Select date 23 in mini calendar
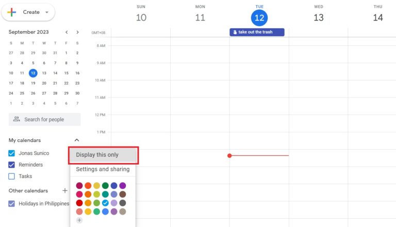This screenshot has height=227, width=396. pos(77,83)
